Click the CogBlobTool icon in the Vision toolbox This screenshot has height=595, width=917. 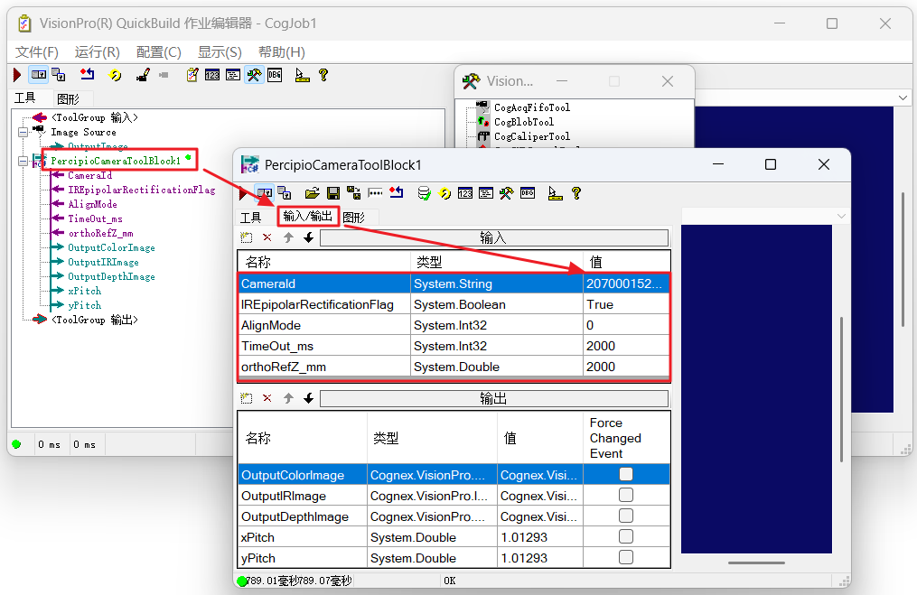[x=483, y=122]
